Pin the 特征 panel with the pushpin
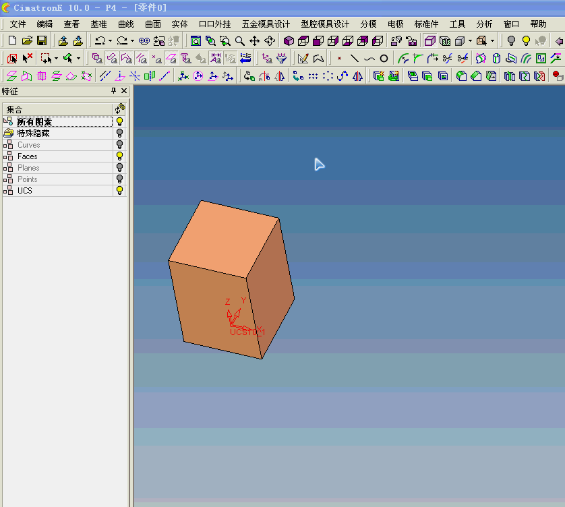Viewport: 565px width, 507px height. [x=113, y=91]
